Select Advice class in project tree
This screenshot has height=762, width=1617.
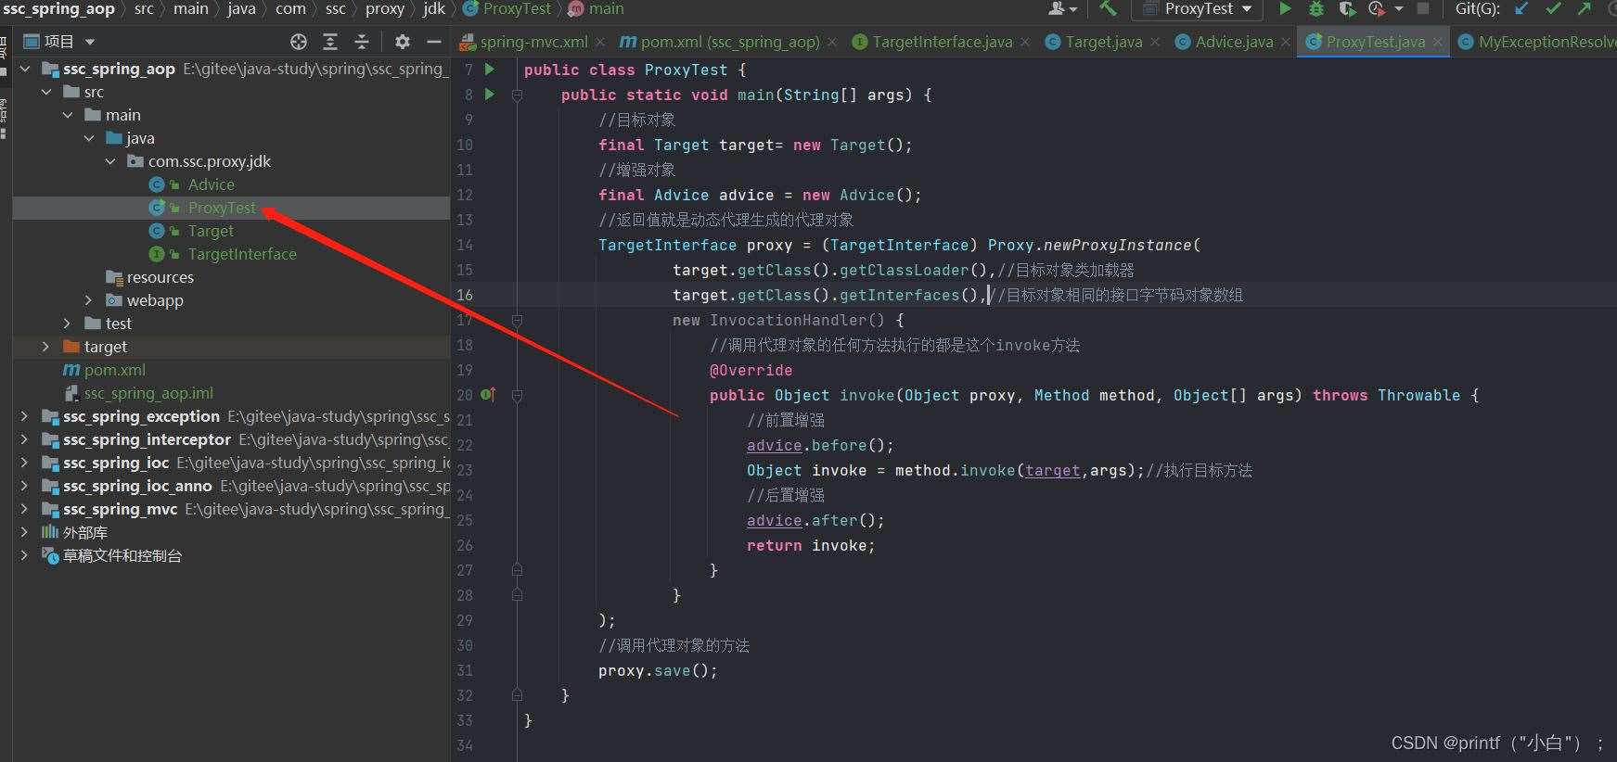click(211, 184)
